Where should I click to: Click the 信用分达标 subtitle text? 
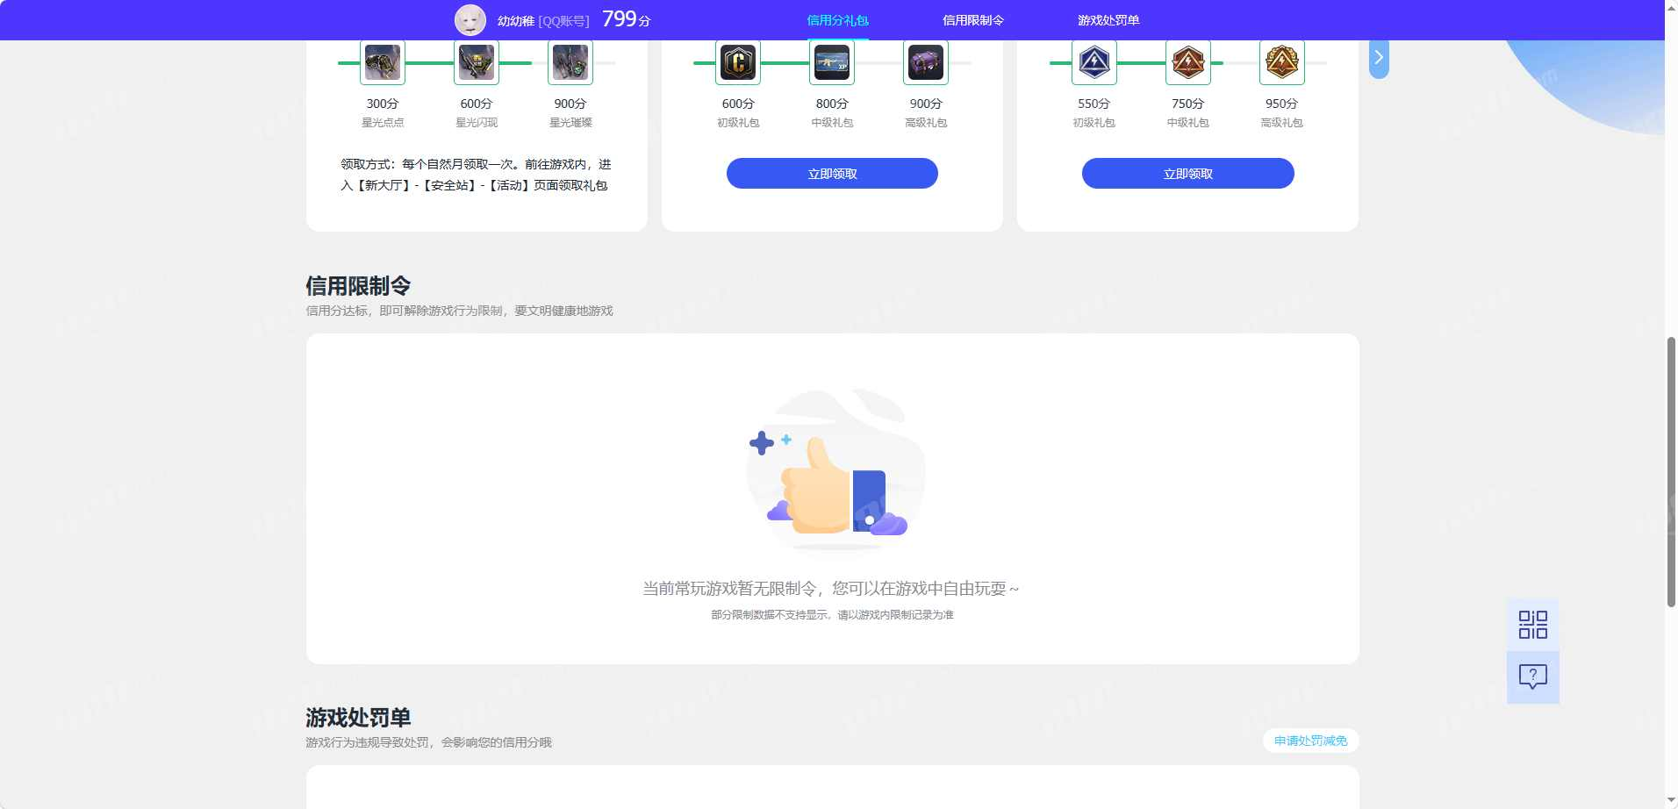pos(459,311)
